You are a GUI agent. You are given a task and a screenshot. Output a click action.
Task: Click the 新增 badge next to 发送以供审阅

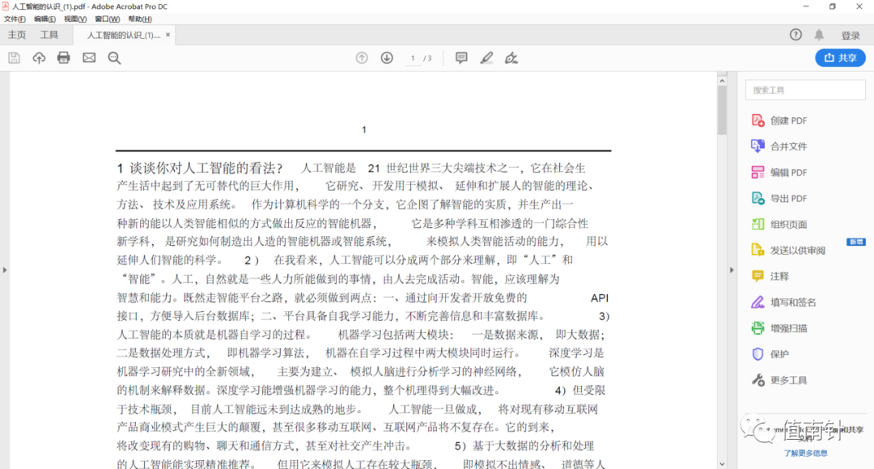tap(855, 242)
